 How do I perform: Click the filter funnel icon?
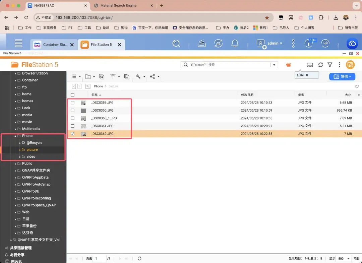point(330,65)
